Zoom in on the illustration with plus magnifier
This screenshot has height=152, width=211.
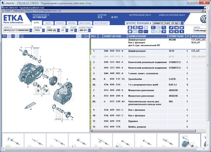[5, 36]
